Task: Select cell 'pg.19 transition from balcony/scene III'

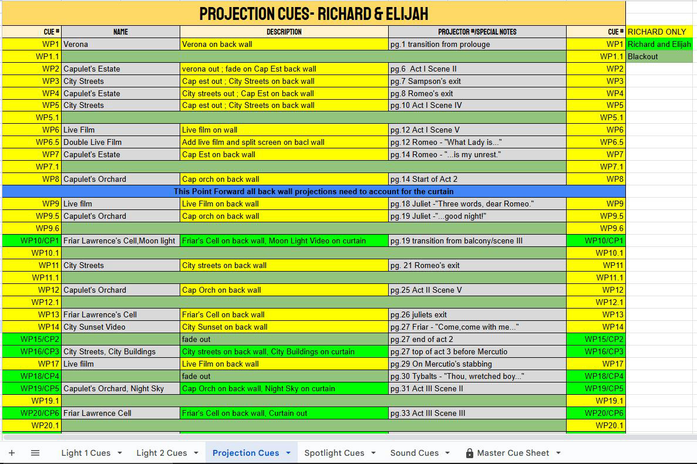Action: (477, 241)
